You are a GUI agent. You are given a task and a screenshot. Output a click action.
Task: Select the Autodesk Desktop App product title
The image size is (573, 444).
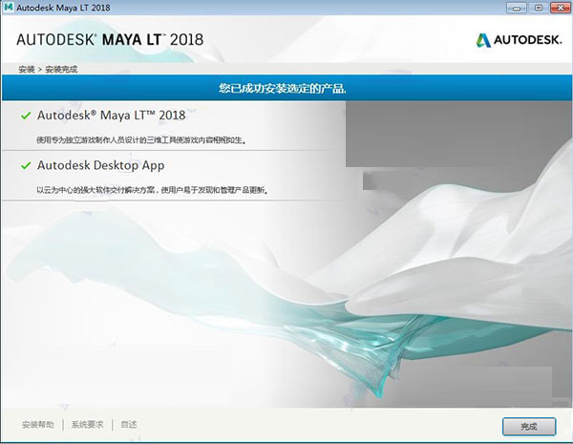pos(100,165)
